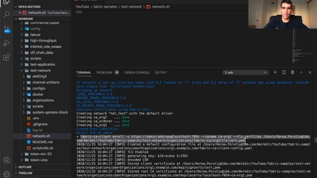Kill terminal with trash icon

click(292, 72)
